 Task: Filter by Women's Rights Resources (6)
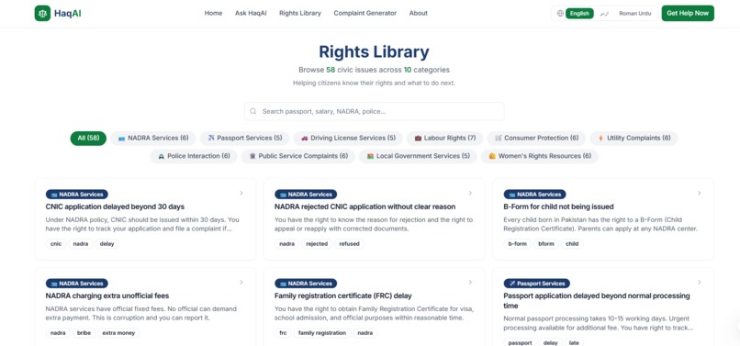540,156
